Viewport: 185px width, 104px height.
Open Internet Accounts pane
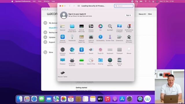point(62,39)
